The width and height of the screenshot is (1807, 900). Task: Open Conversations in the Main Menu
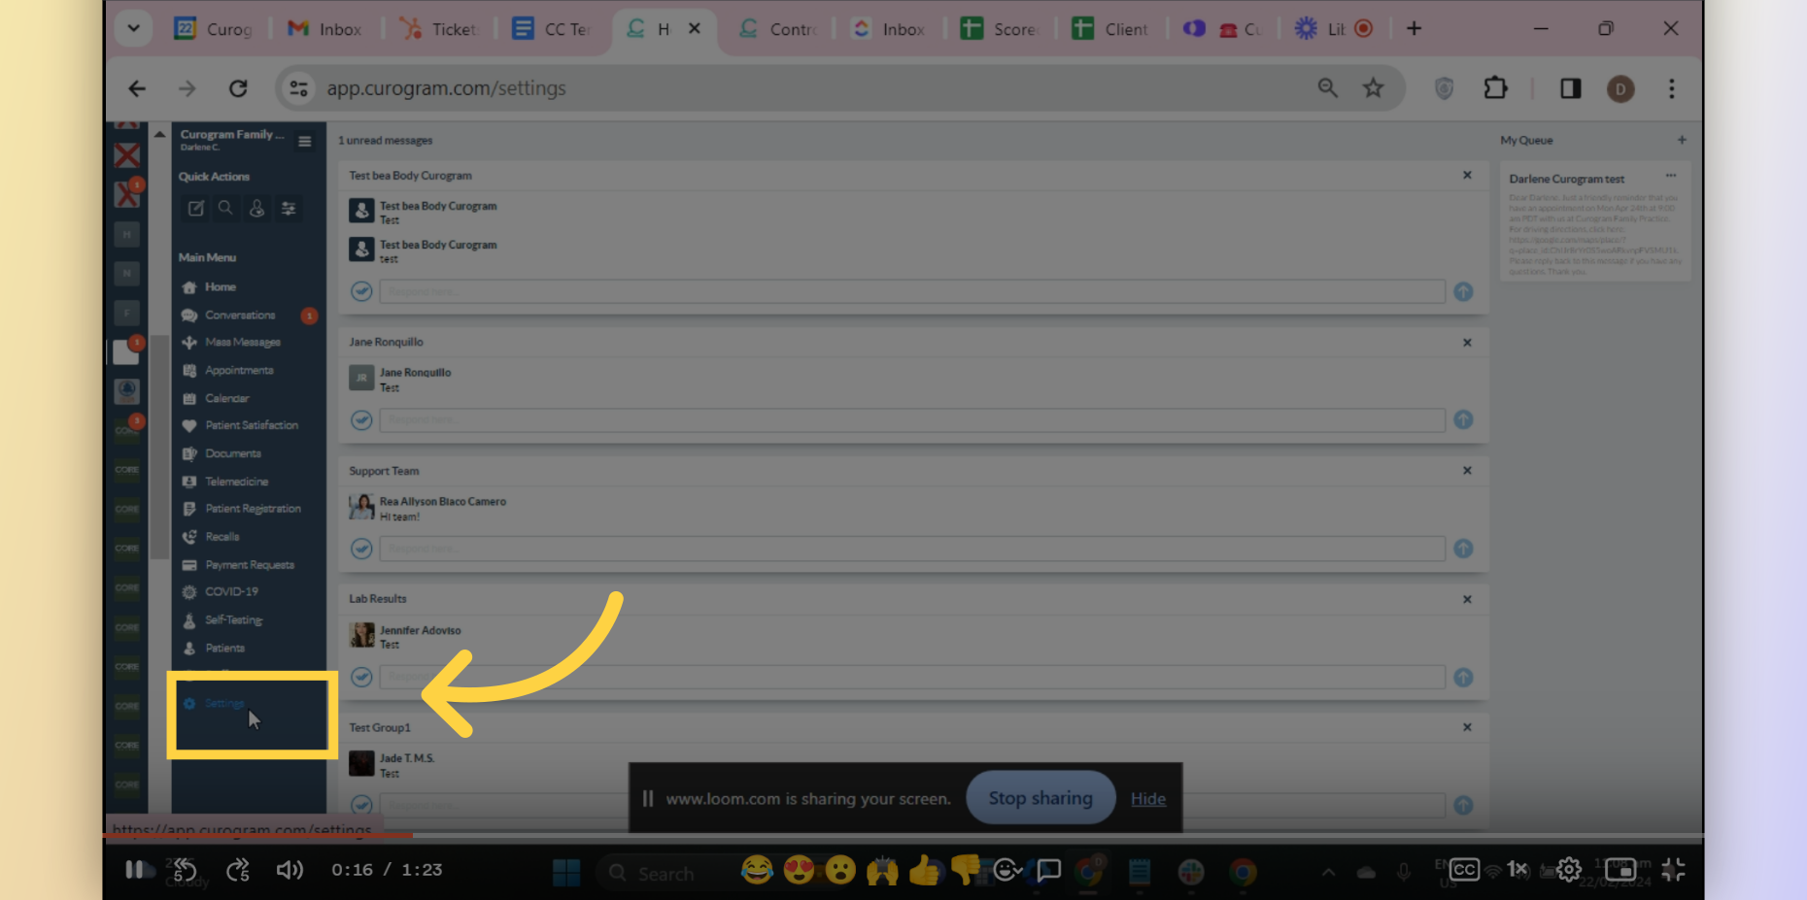click(240, 316)
